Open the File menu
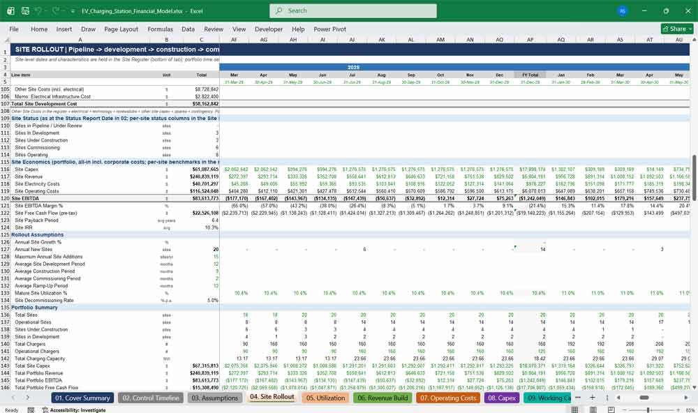This screenshot has width=698, height=413. (14, 29)
